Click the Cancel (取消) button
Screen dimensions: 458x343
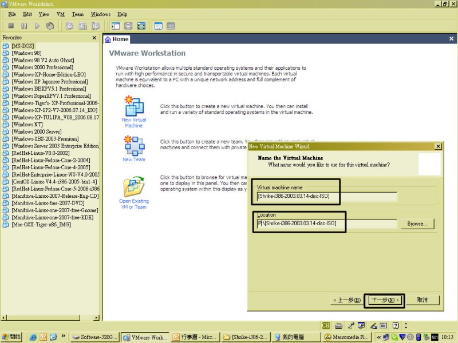click(x=423, y=300)
